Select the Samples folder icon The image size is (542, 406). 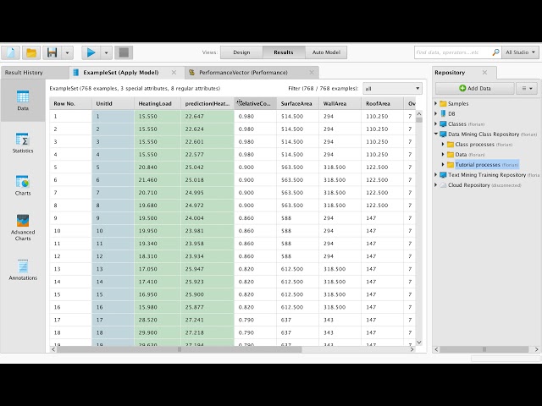coord(443,103)
